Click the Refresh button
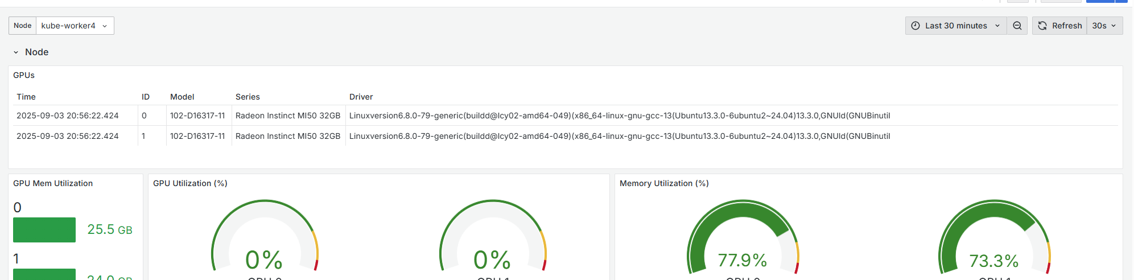Screen dimensions: 1134x280 coord(1060,26)
